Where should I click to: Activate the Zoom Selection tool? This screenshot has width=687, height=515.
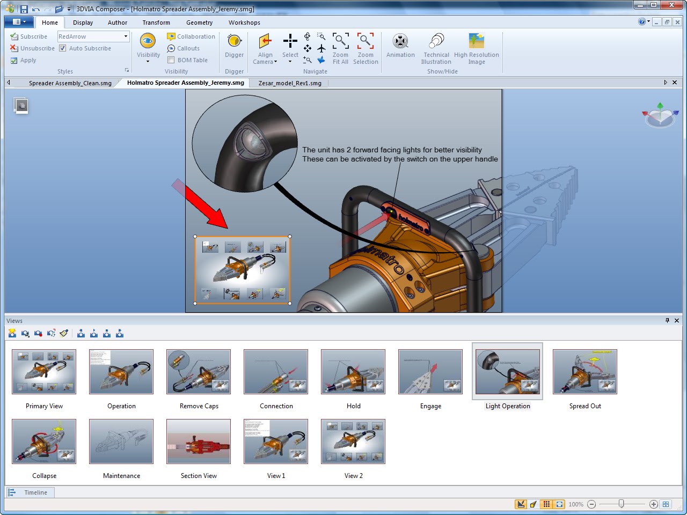366,47
